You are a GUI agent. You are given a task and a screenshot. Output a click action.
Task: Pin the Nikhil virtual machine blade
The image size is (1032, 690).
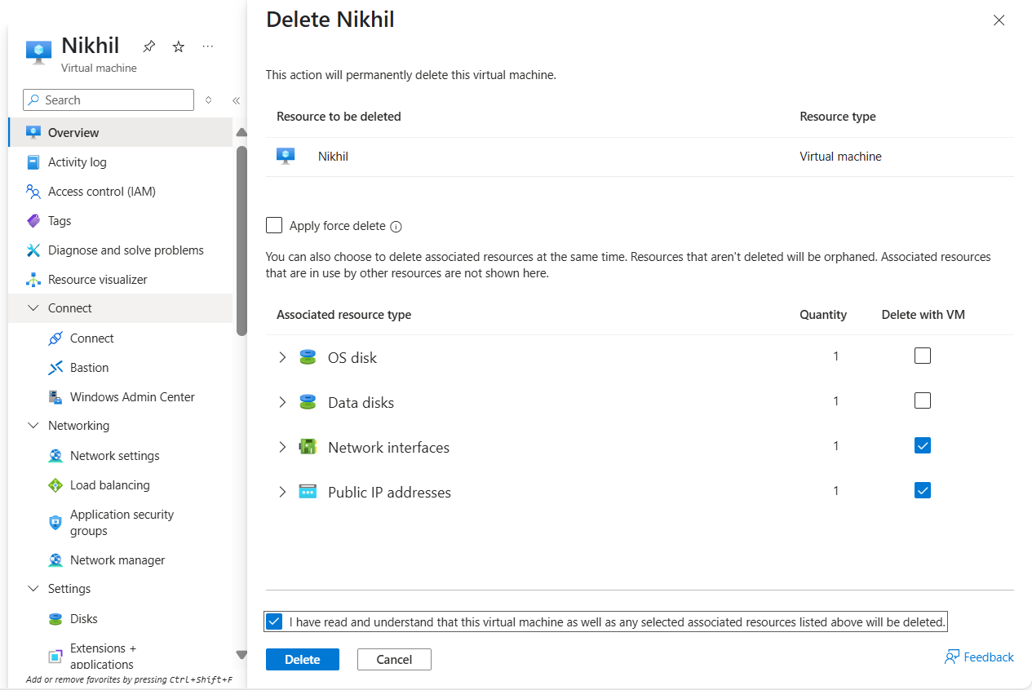(149, 46)
